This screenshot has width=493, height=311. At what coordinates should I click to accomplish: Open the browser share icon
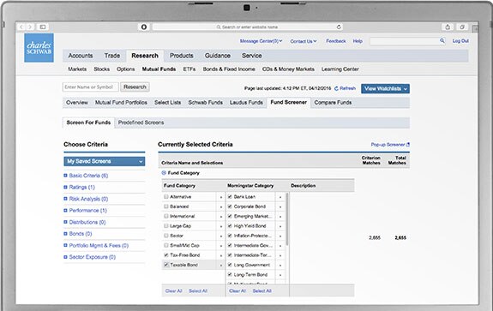448,27
